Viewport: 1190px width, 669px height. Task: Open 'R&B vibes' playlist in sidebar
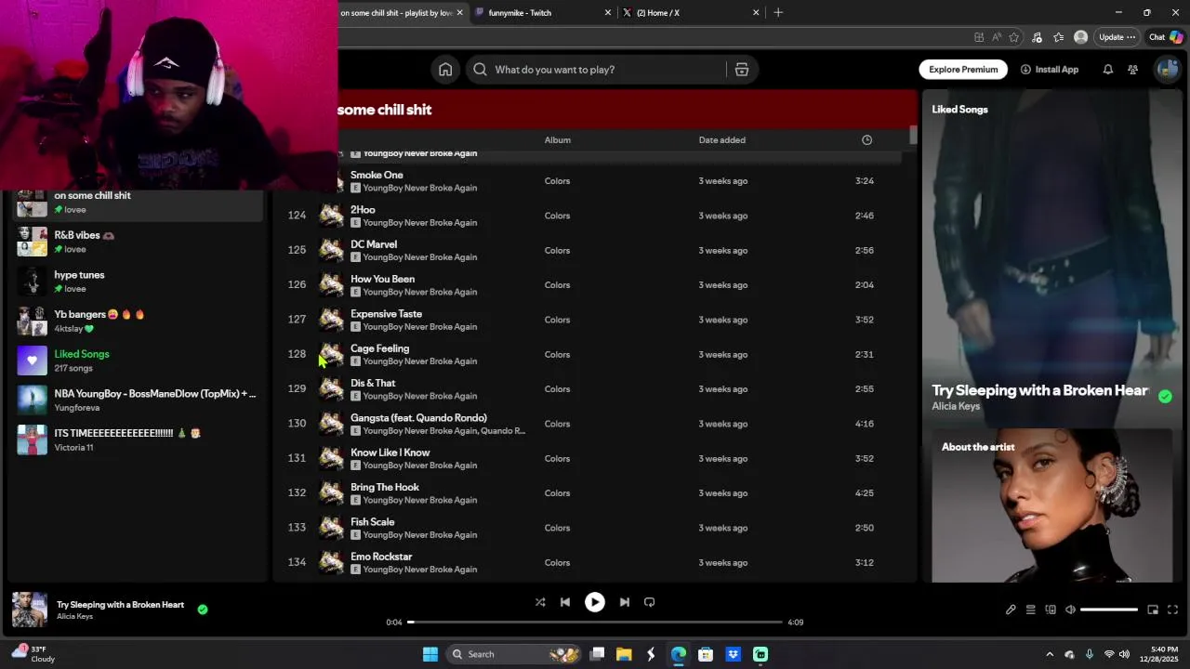pyautogui.click(x=136, y=242)
